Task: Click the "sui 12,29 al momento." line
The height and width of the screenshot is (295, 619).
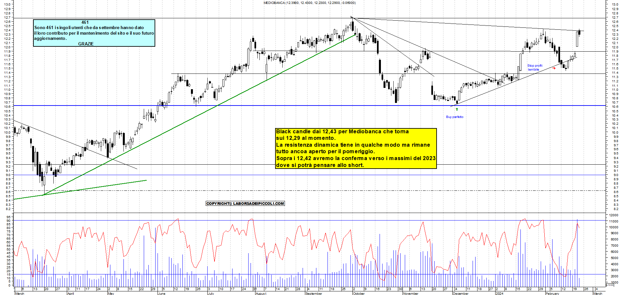Action: click(x=306, y=138)
